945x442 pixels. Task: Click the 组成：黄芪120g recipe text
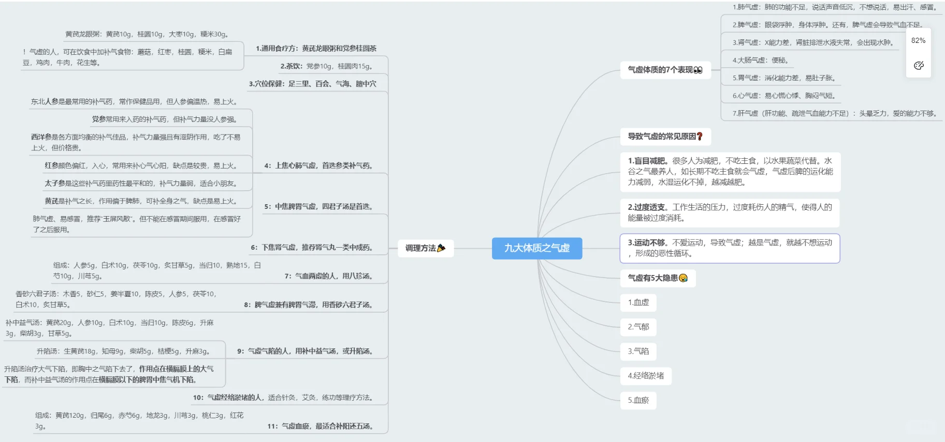coord(139,421)
